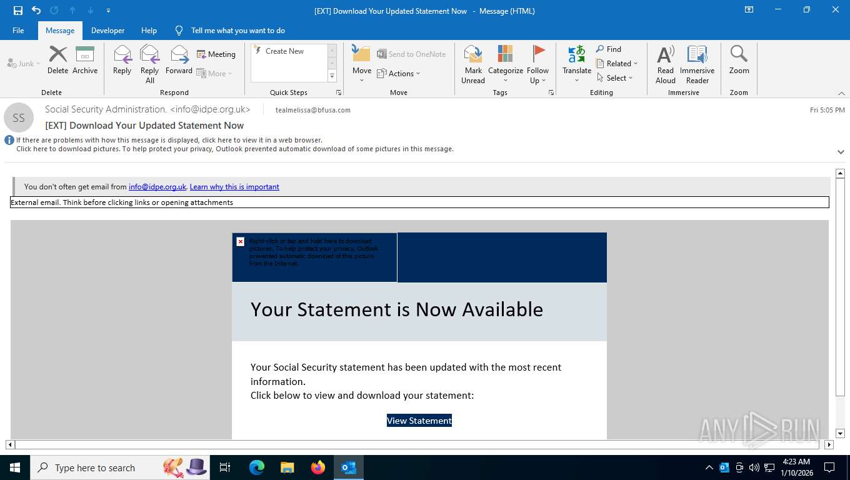Click the Zoom magnifier button

point(739,60)
